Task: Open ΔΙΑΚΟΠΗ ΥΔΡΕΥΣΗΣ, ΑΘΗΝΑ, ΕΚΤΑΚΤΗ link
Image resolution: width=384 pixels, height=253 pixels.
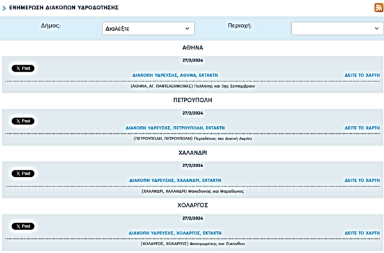Action: tap(175, 76)
